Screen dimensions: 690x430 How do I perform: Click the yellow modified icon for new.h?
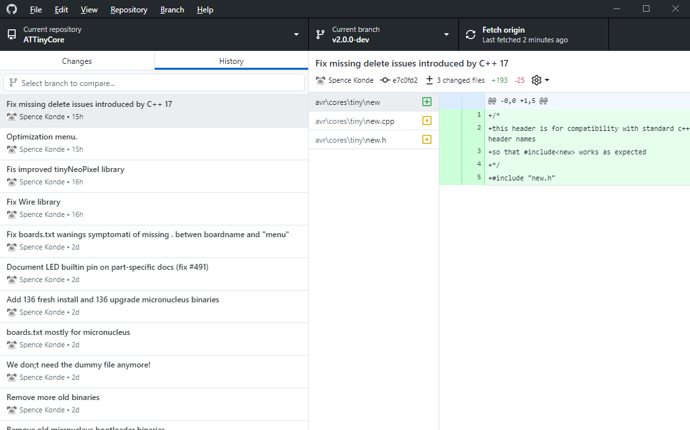pos(427,139)
